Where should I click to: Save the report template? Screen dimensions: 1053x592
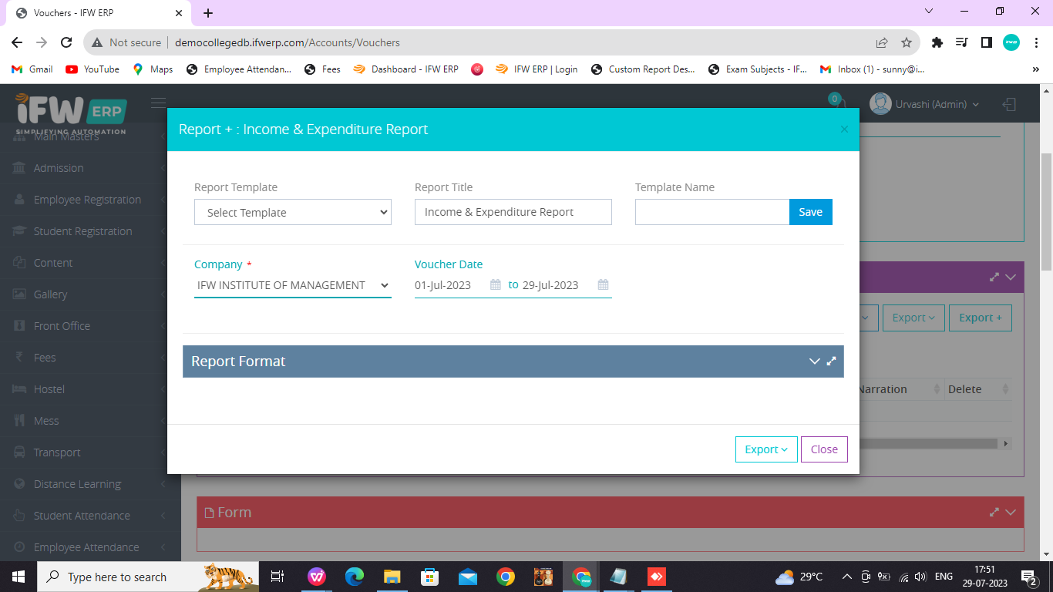[810, 212]
